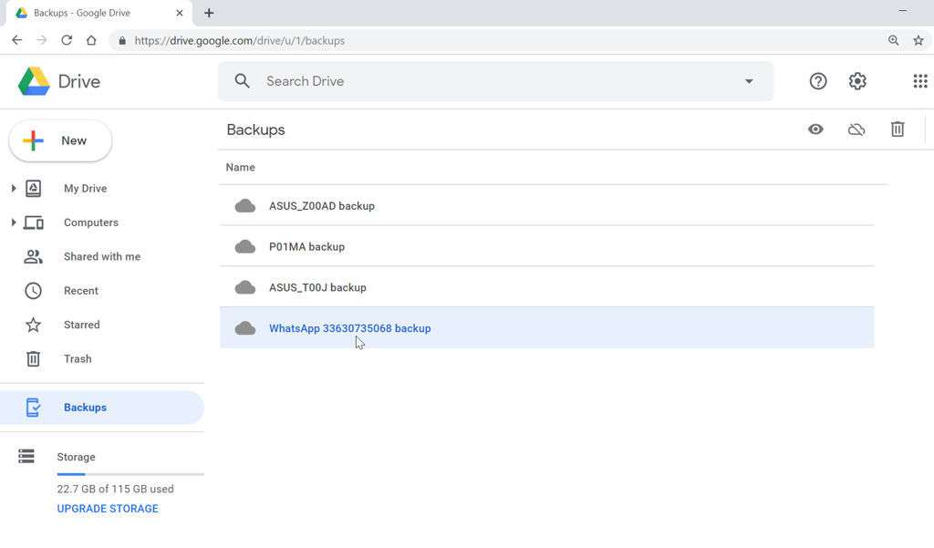Open the browser home page

91,40
